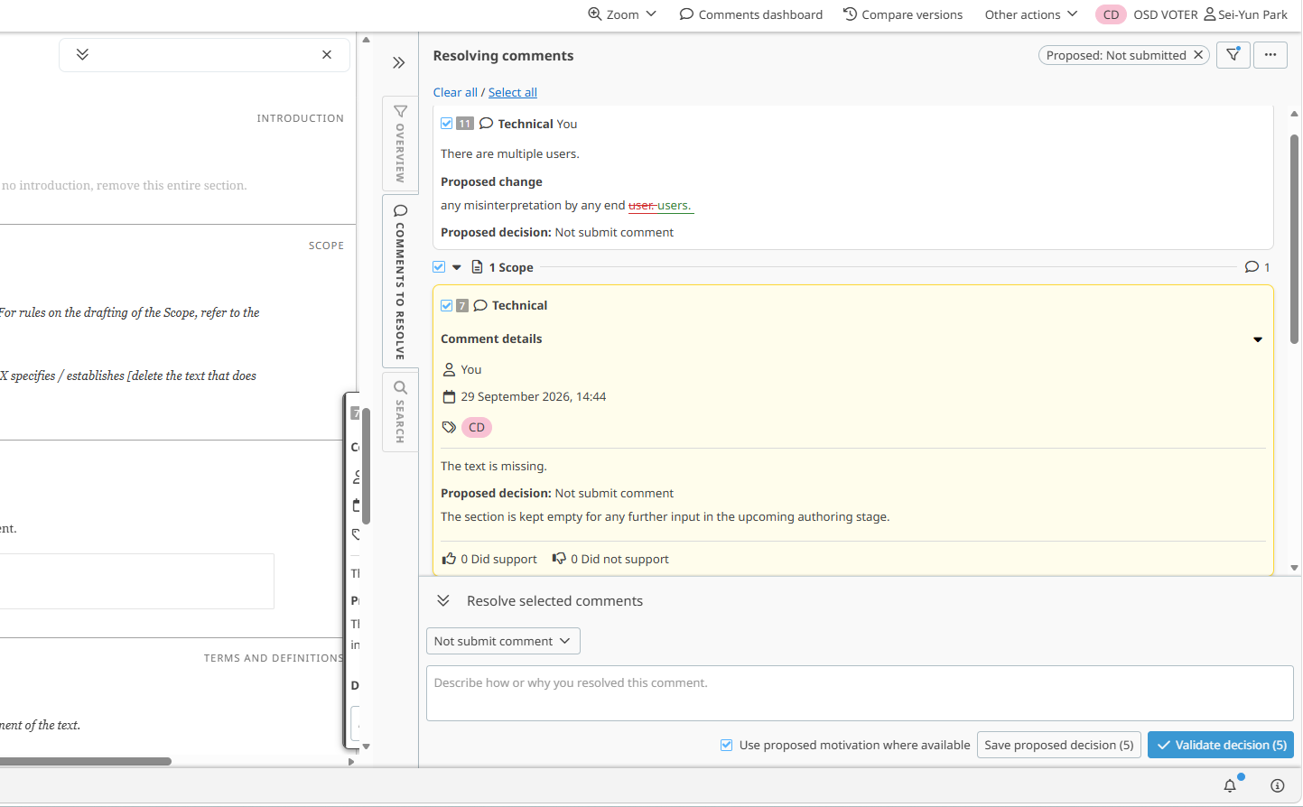
Task: Switch to the Search tab
Action: pos(400,412)
